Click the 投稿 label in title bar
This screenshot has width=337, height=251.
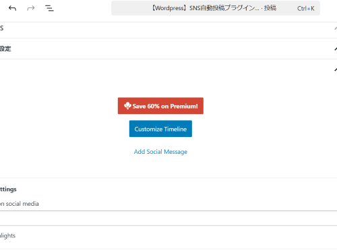(270, 8)
